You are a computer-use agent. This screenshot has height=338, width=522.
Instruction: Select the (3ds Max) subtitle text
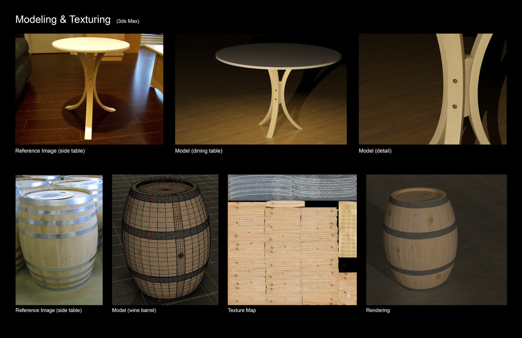(x=128, y=21)
